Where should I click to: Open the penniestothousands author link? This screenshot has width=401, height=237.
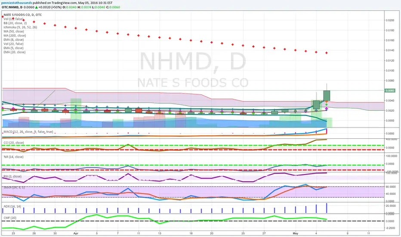[x=17, y=3]
